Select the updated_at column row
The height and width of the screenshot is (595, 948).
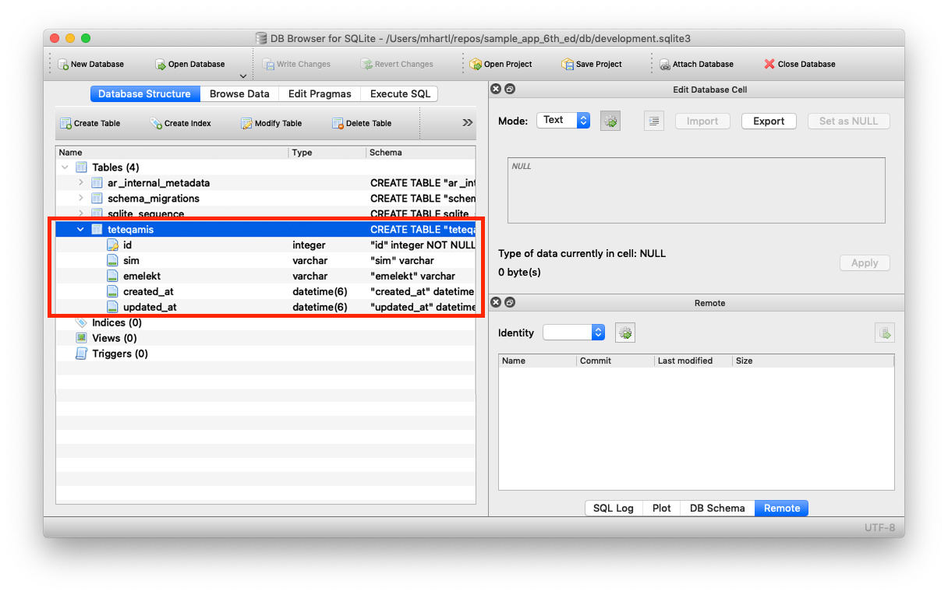click(266, 307)
